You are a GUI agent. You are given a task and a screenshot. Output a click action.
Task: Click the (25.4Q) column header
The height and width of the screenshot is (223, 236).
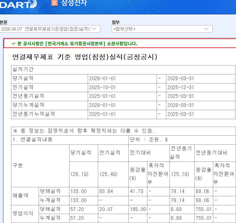click(108, 174)
